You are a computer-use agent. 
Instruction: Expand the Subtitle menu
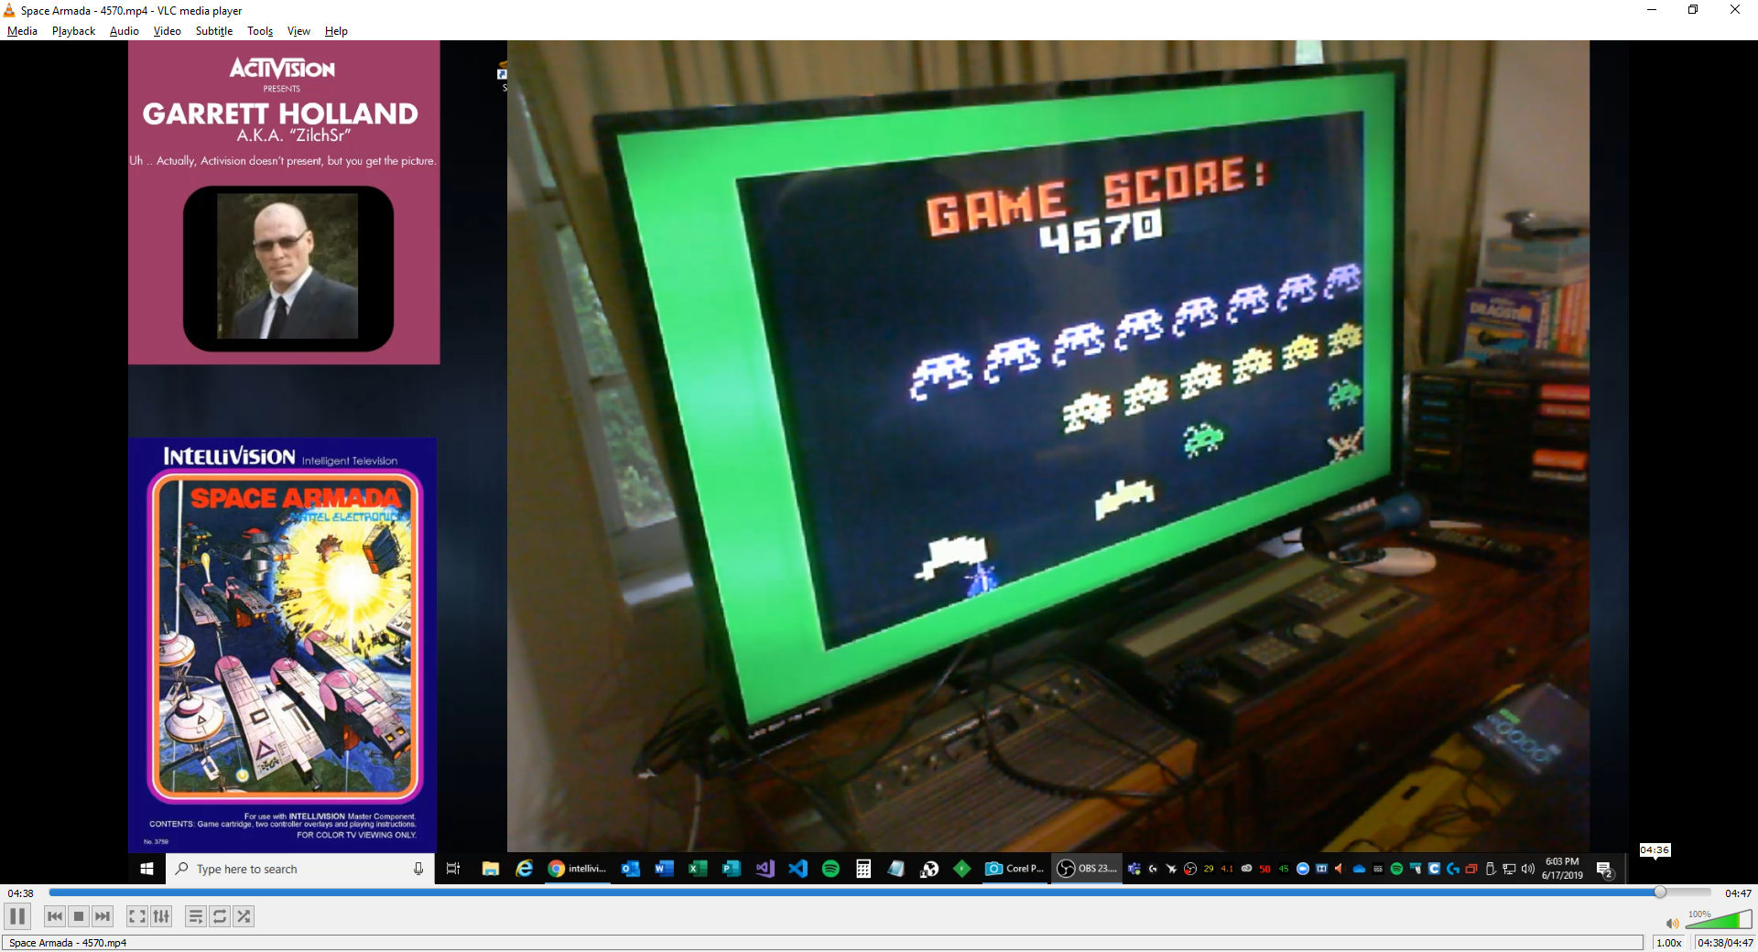213,31
